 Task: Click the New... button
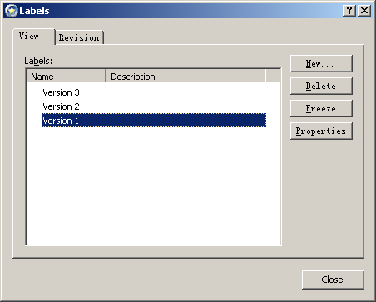321,63
